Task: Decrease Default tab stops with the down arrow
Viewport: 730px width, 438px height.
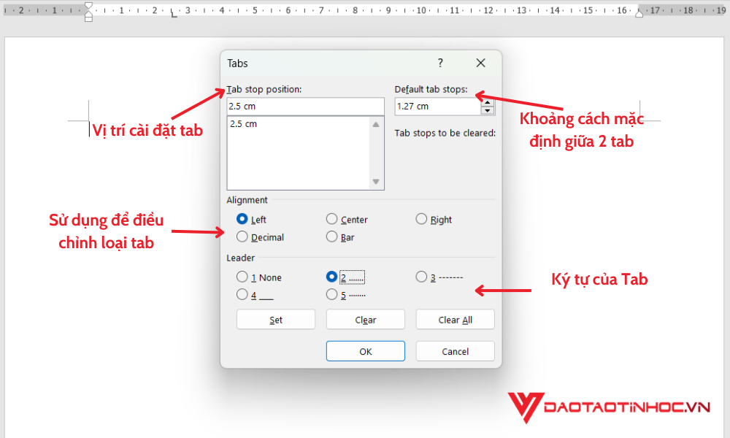Action: click(x=488, y=110)
